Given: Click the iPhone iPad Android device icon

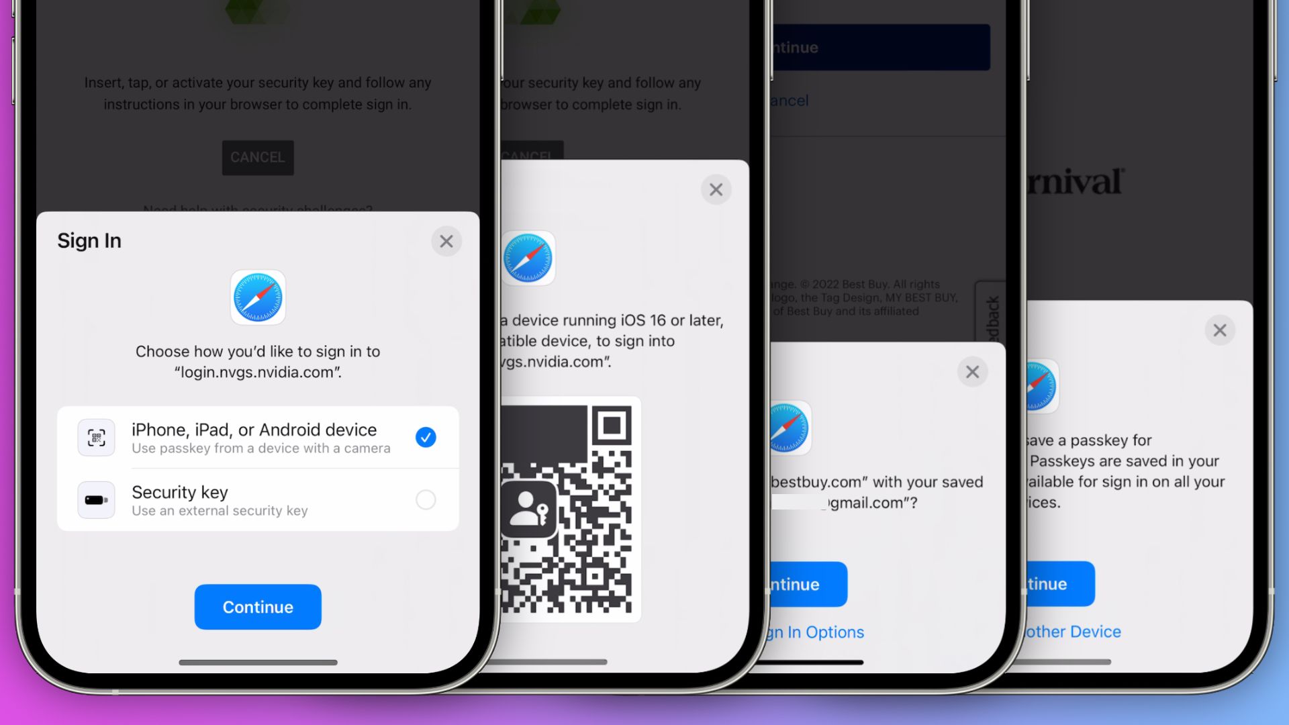Looking at the screenshot, I should tap(97, 437).
